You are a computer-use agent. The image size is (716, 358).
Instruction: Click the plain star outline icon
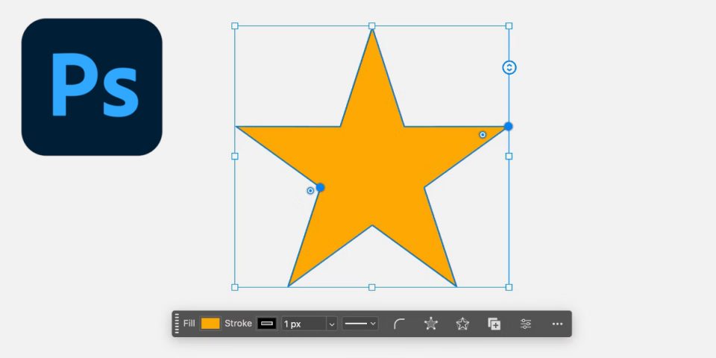click(462, 324)
